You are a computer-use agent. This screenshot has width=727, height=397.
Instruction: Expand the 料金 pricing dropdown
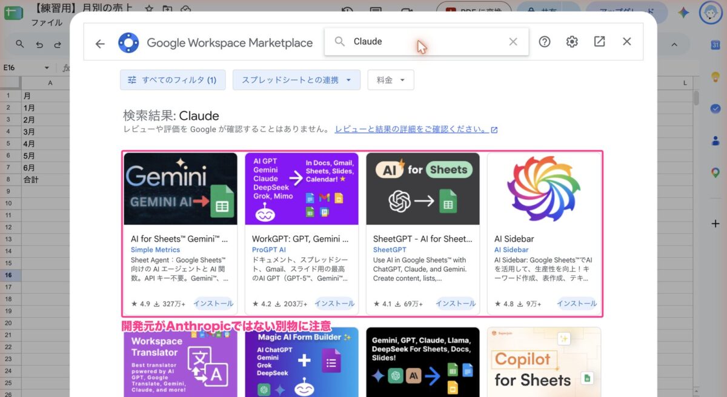(x=391, y=80)
